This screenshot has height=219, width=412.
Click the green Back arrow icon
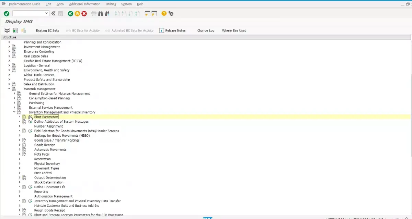pyautogui.click(x=70, y=13)
